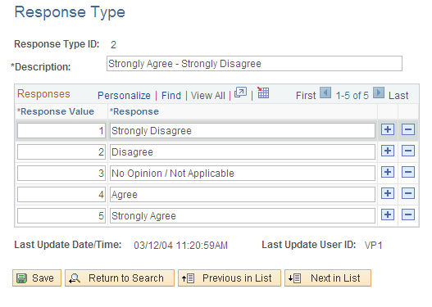The width and height of the screenshot is (432, 307).
Task: Jump to First in Responses grid
Action: 306,96
